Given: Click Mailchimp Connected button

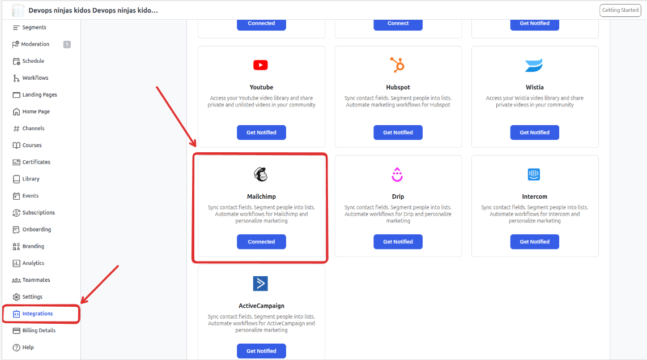Looking at the screenshot, I should click(261, 242).
